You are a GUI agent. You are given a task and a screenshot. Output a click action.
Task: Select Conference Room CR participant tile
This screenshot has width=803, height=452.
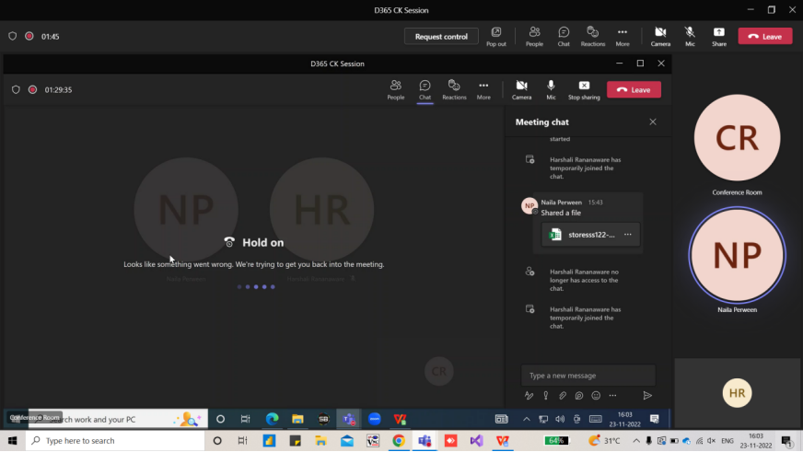(737, 138)
